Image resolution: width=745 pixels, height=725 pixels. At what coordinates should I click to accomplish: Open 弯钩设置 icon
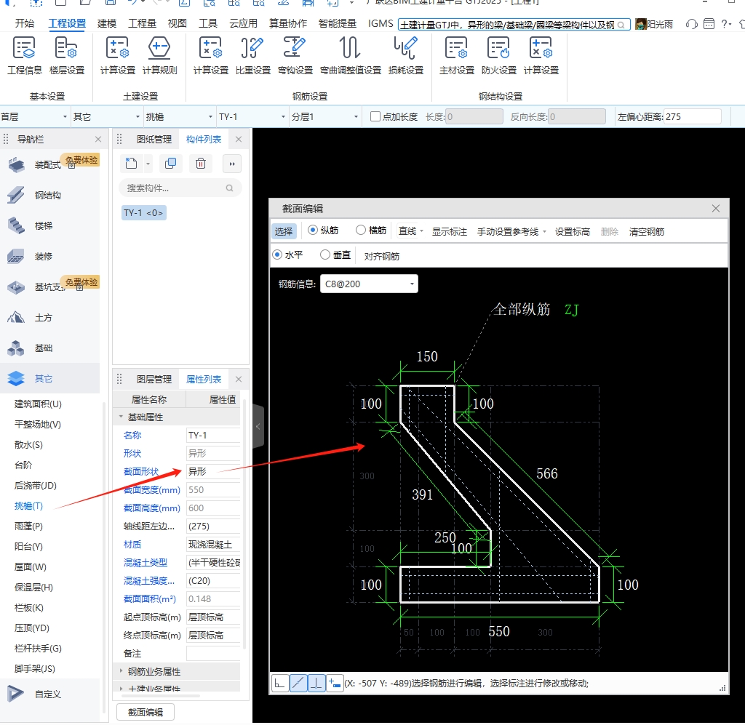tap(295, 56)
